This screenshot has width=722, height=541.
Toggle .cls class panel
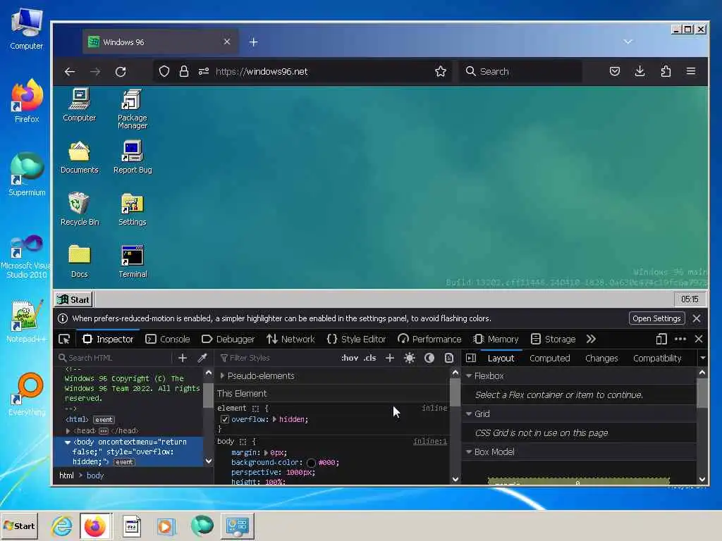coord(369,358)
